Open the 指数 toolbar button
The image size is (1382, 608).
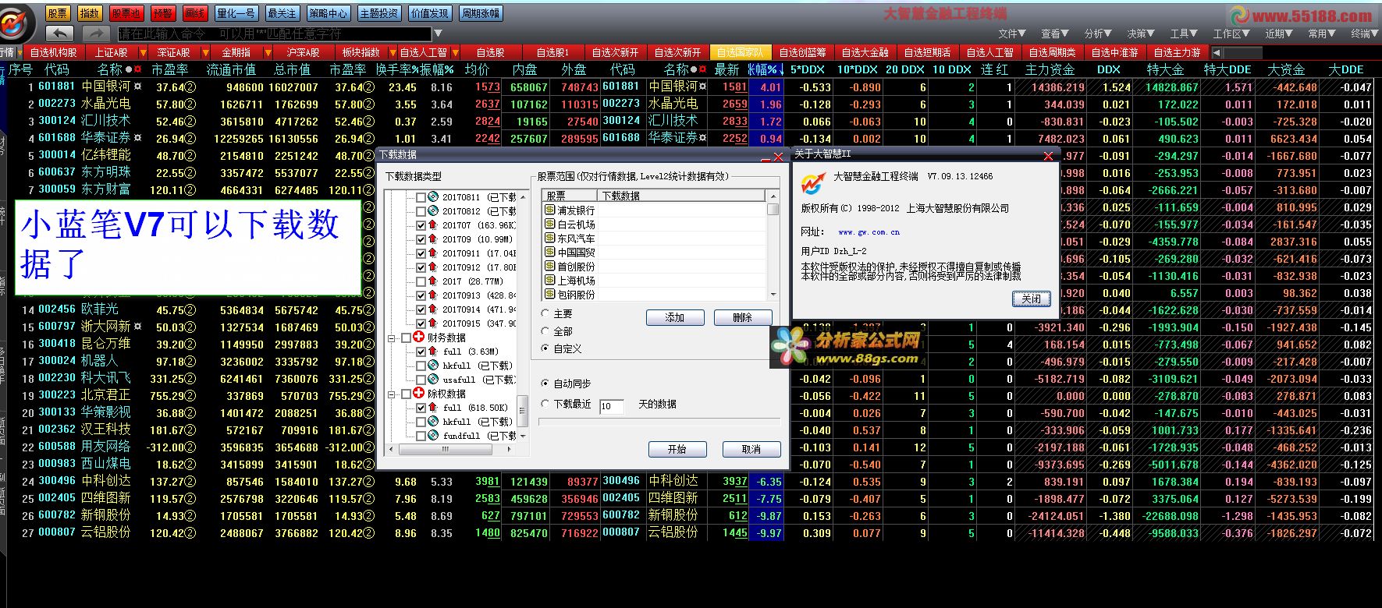[x=90, y=13]
